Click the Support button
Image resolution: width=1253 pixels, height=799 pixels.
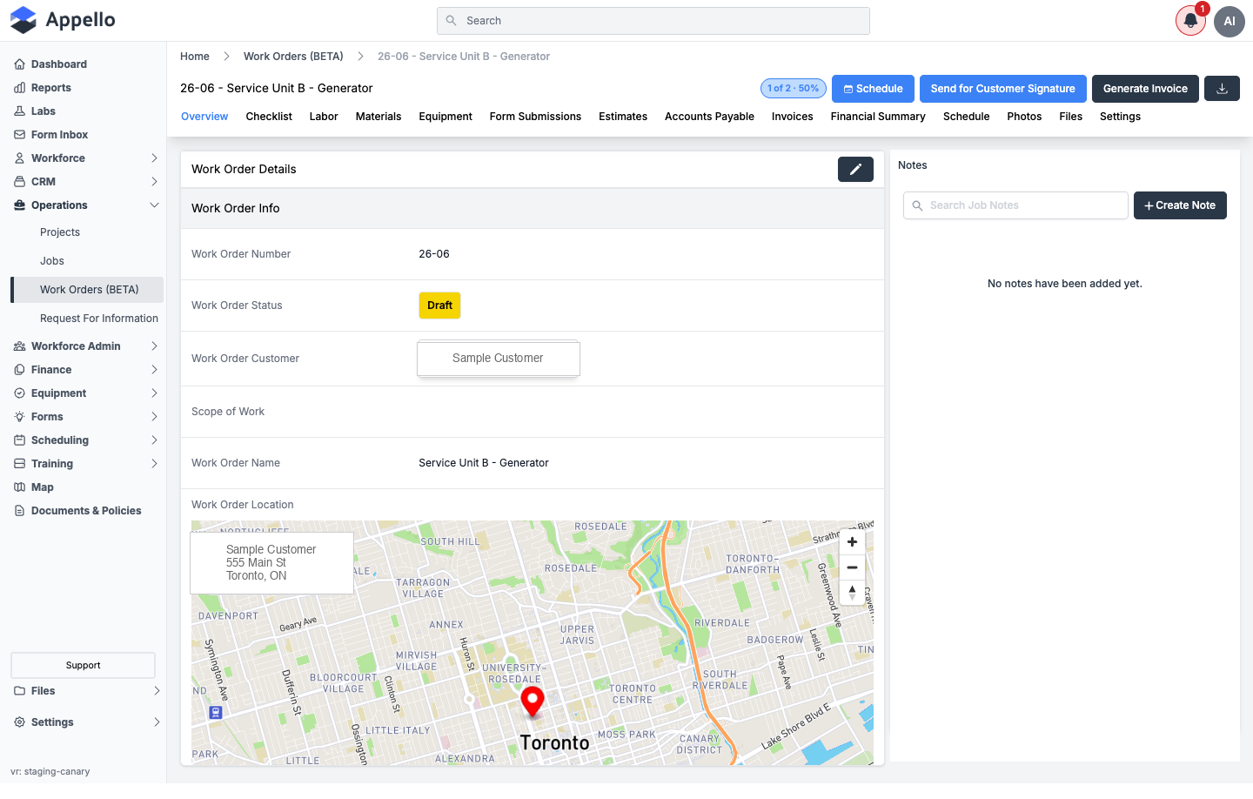(84, 666)
